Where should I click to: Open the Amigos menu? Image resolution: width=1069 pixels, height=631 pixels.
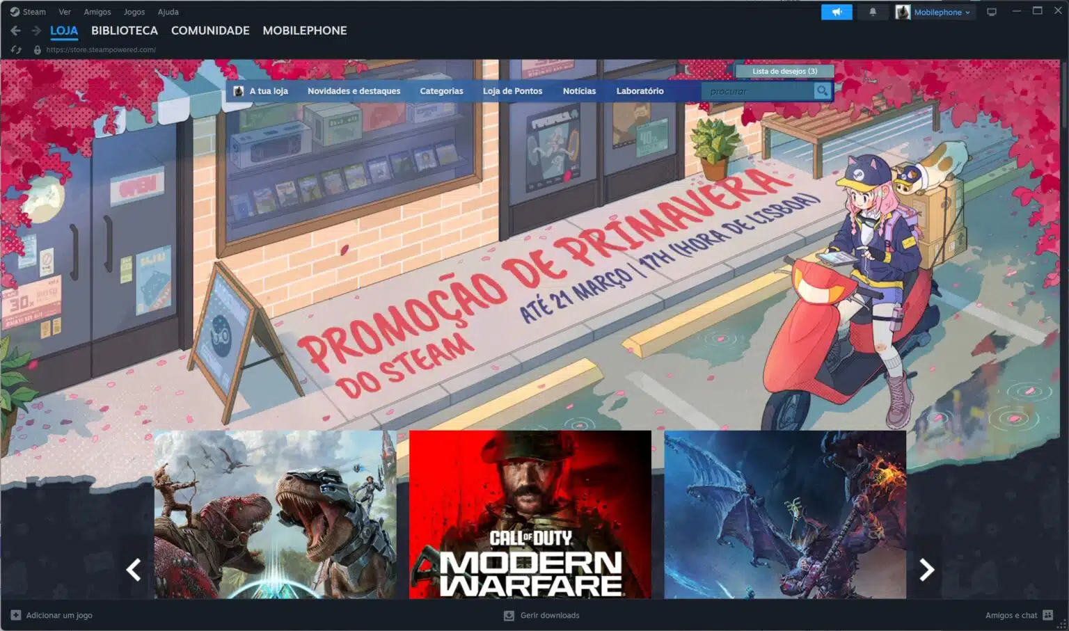pos(97,12)
